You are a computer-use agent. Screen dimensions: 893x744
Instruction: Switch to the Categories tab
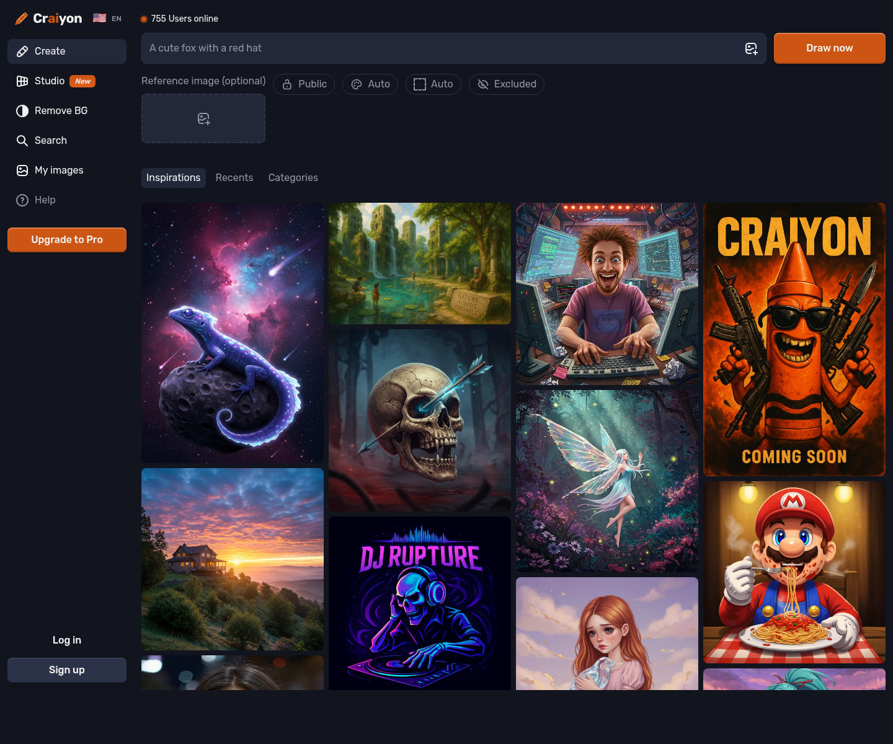point(293,178)
